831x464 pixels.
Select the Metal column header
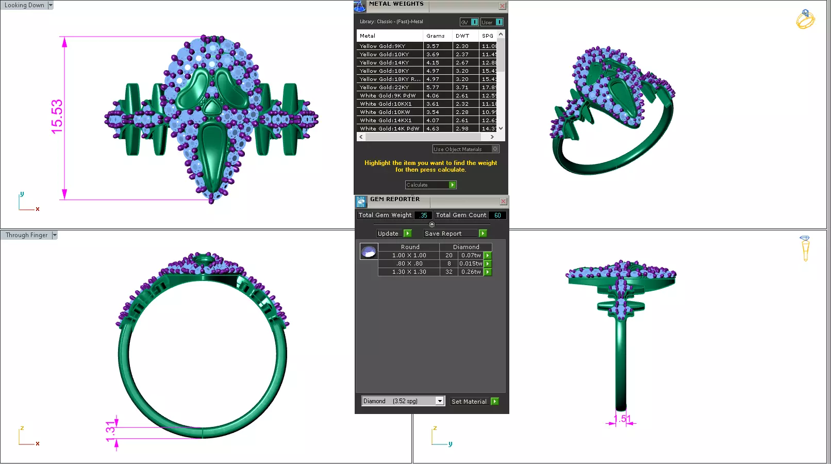[x=390, y=36]
